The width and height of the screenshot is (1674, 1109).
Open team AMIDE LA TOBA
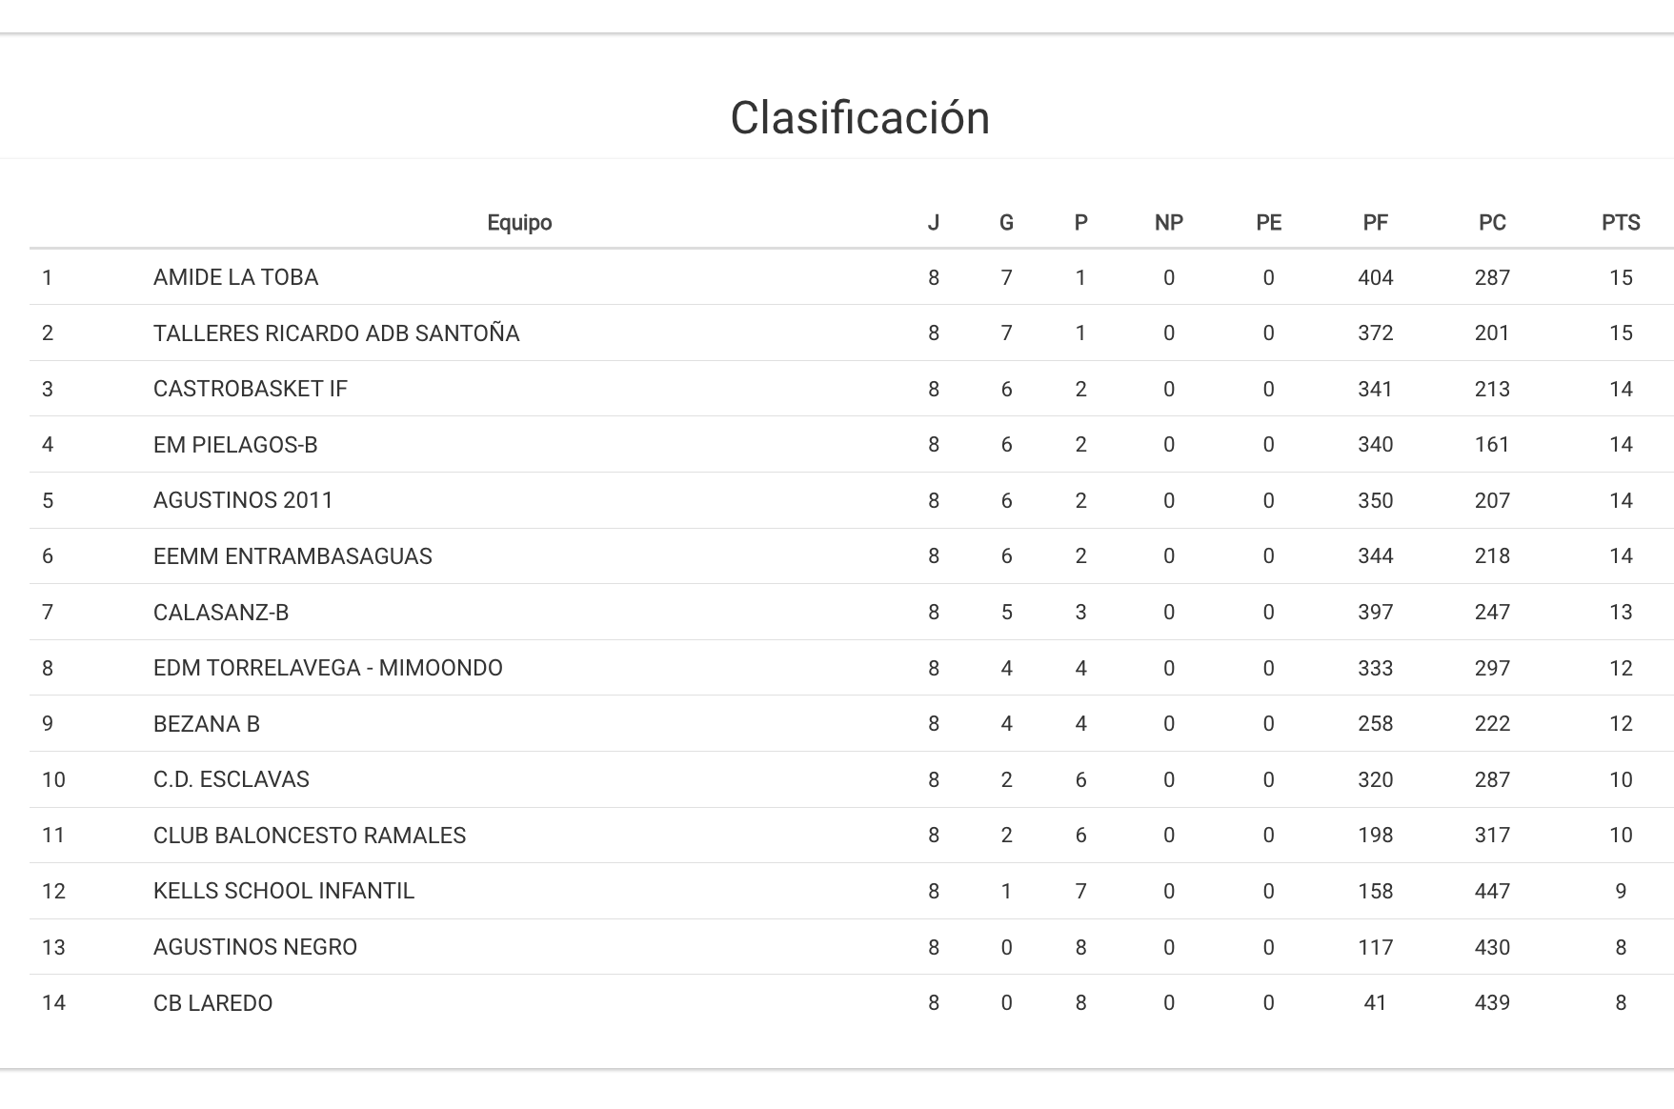coord(235,277)
